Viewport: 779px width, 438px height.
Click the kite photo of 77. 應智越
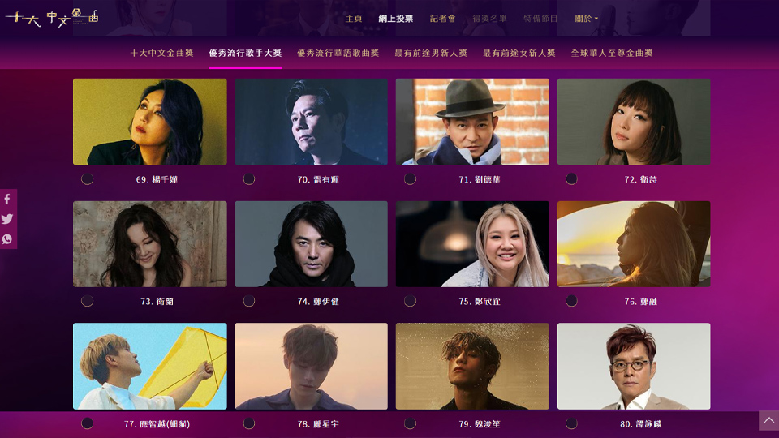pos(150,367)
